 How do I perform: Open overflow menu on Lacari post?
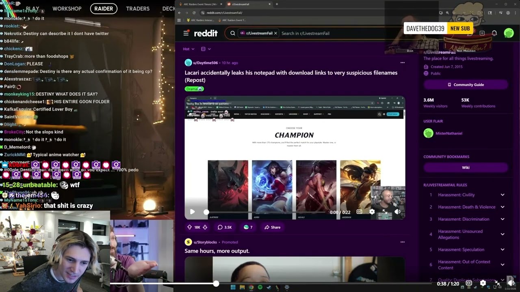(402, 63)
